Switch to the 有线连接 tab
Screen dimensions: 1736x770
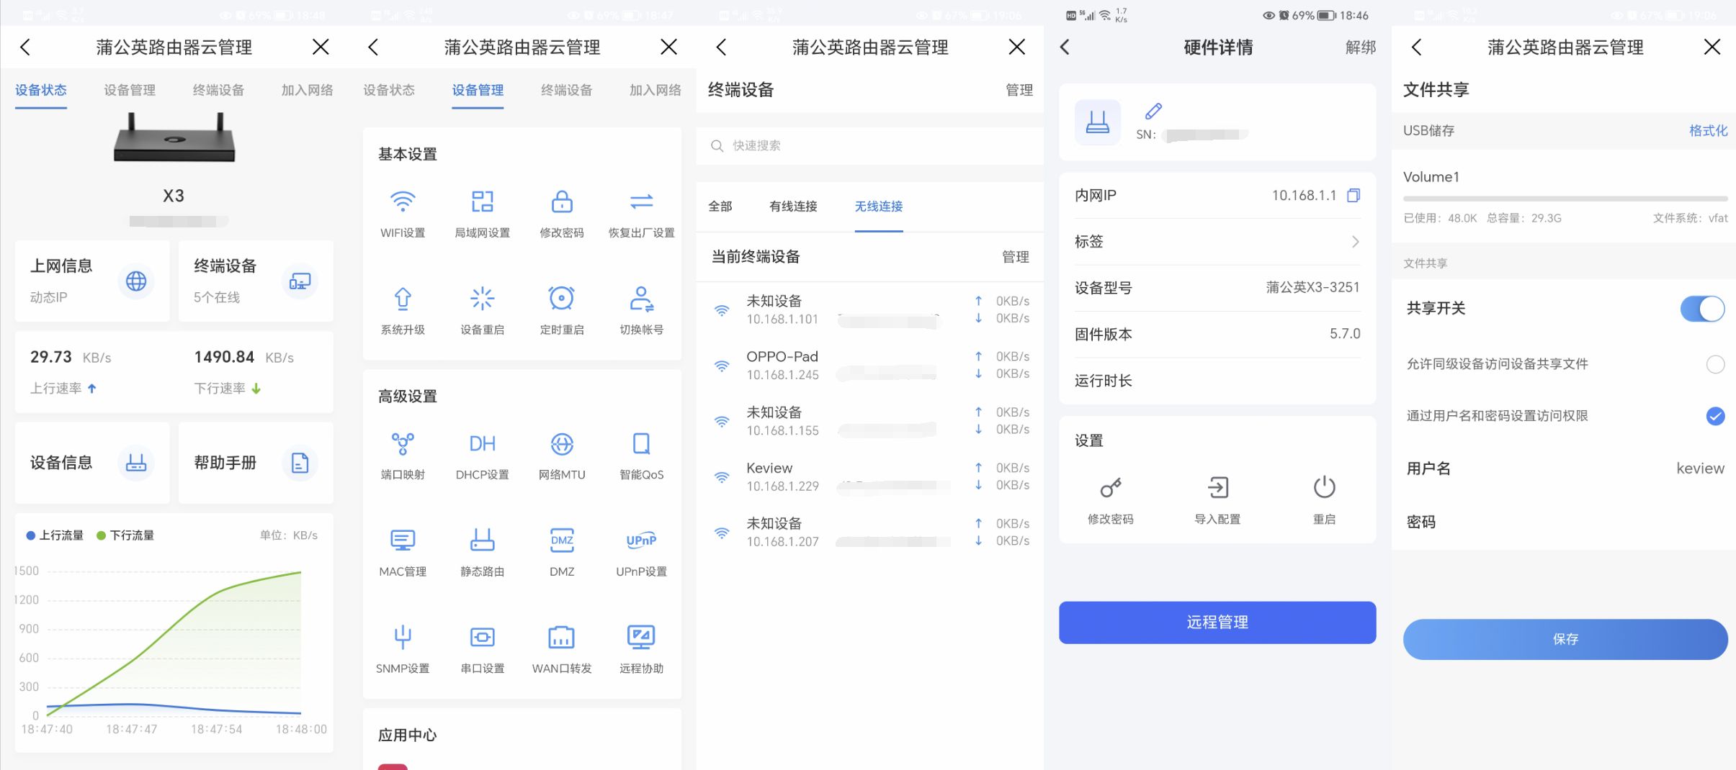[x=793, y=207]
